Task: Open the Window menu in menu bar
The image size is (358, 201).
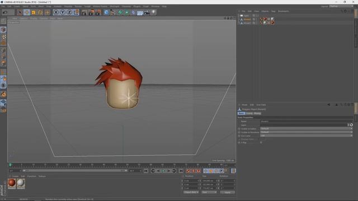Action: pos(156,6)
